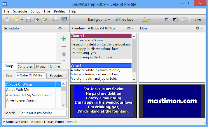The image size is (208, 127).
Task: Select the song A Robe Of White
Action: [33, 84]
